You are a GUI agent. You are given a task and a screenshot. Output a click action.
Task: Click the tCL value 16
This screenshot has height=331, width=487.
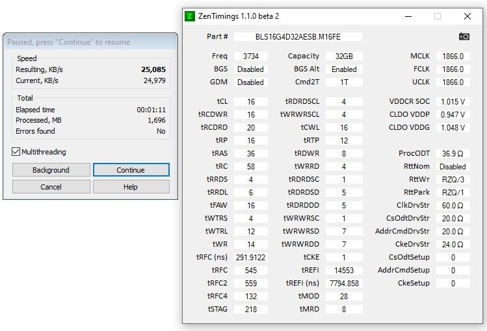[x=251, y=102]
